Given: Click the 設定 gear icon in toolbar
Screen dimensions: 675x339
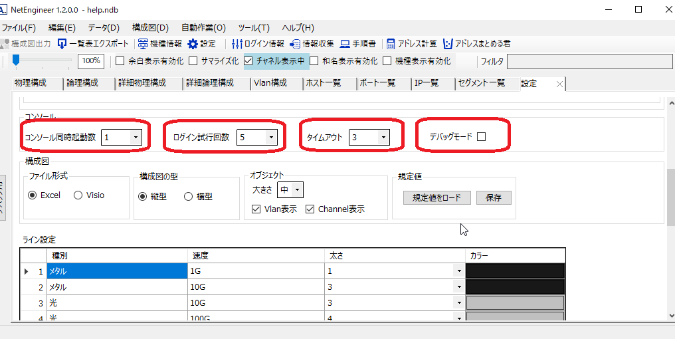Looking at the screenshot, I should point(193,44).
